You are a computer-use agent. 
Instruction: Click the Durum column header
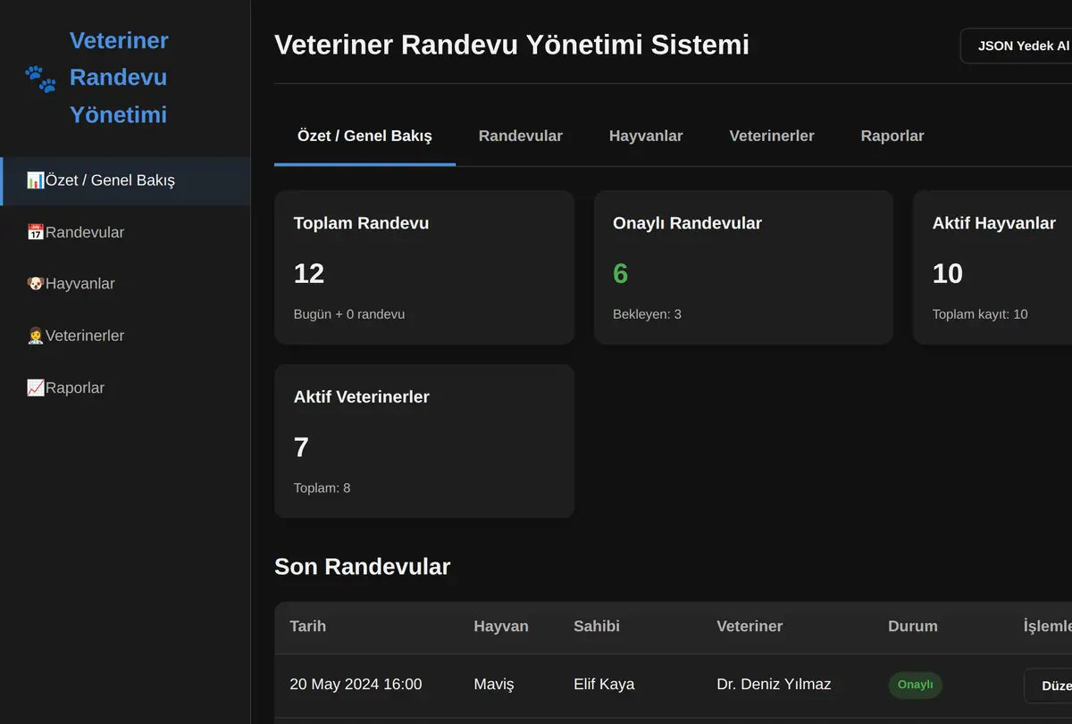tap(913, 626)
